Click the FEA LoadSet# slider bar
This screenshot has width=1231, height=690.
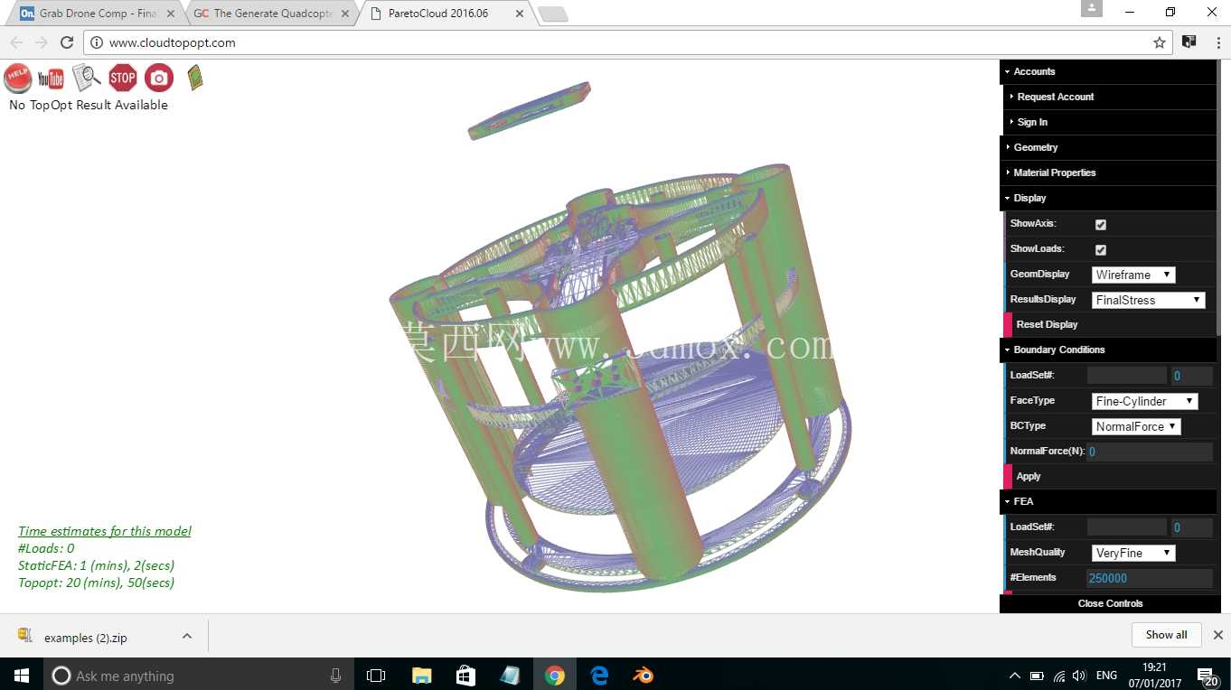(x=1127, y=527)
